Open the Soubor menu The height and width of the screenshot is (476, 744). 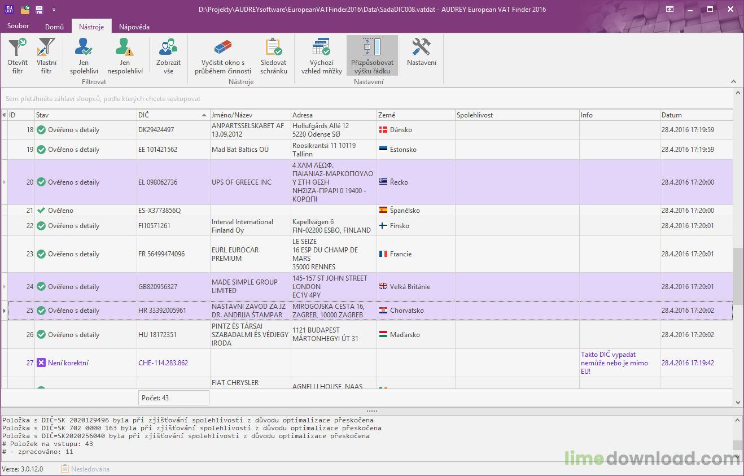click(x=17, y=26)
